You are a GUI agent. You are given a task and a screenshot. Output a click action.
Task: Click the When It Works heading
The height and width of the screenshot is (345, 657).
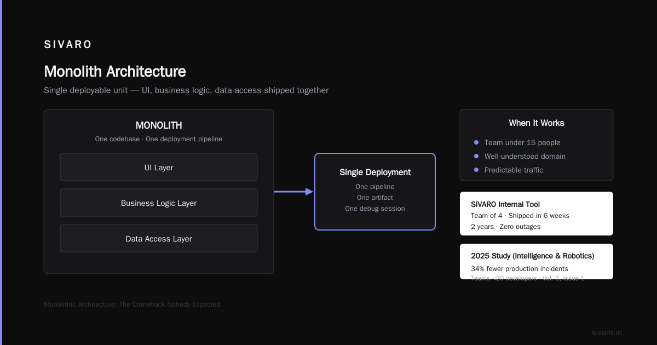pos(537,123)
